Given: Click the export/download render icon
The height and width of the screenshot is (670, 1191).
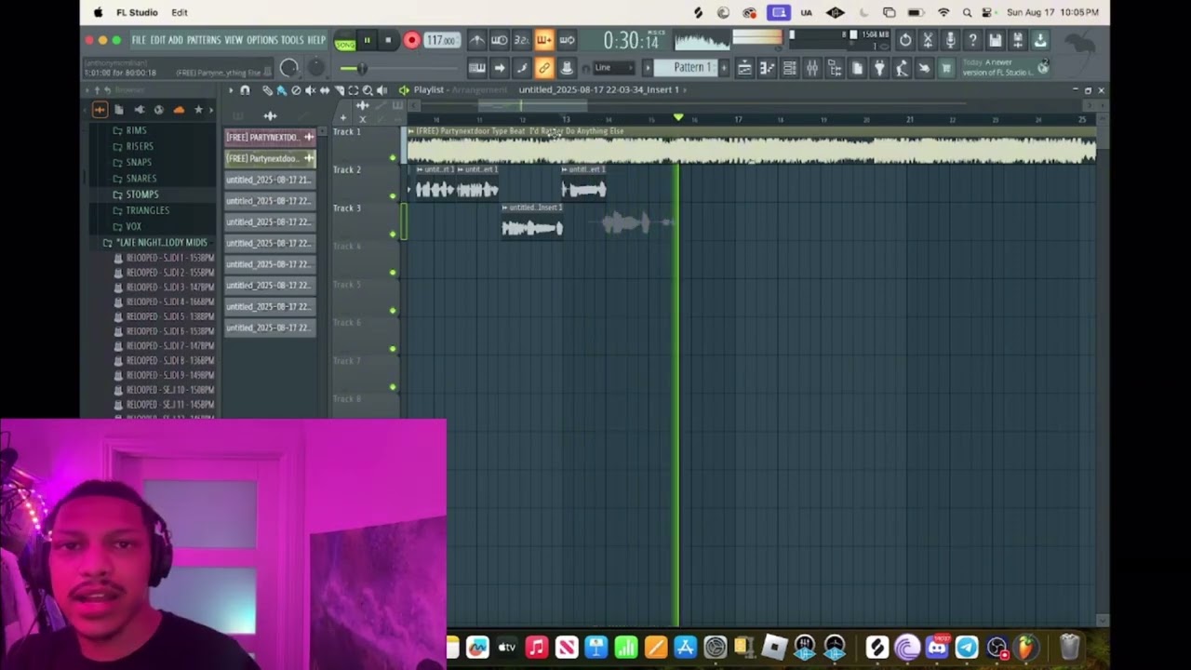Looking at the screenshot, I should 1040,40.
